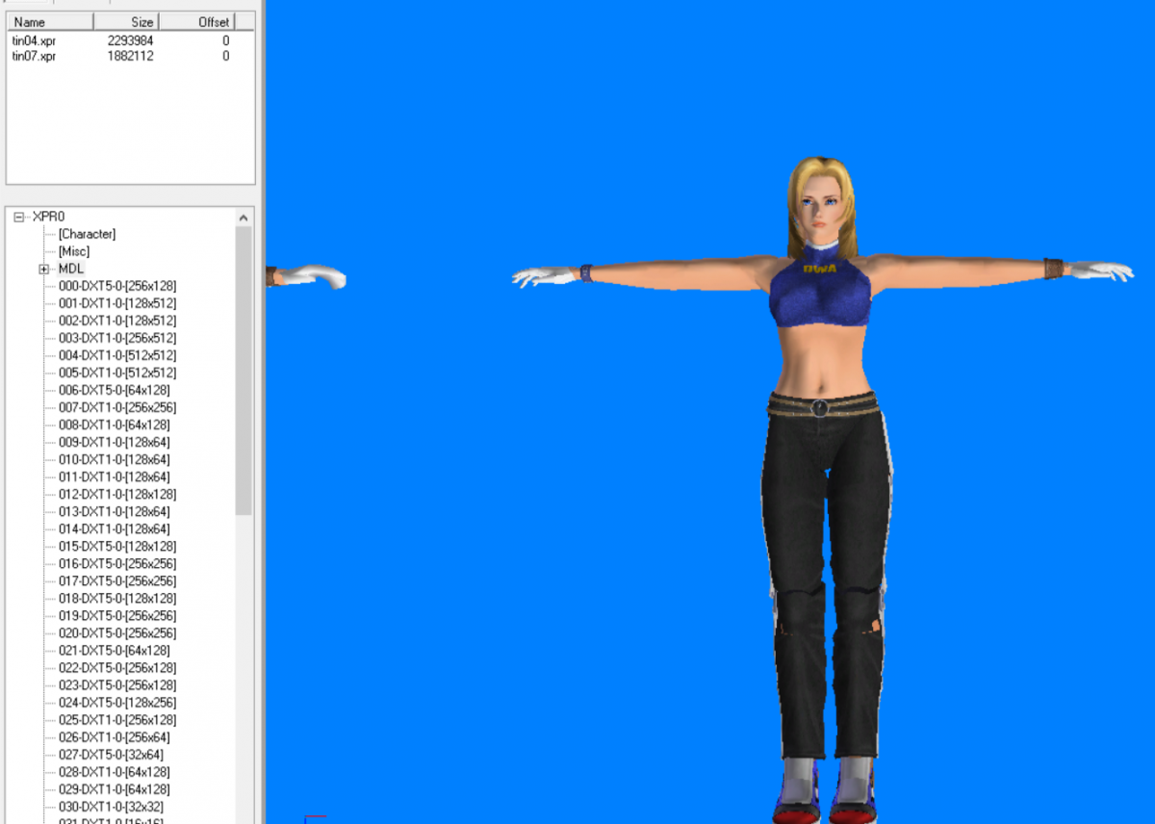Select texture 024-DXT5-0-[128x256]
The height and width of the screenshot is (824, 1155).
[x=117, y=703]
